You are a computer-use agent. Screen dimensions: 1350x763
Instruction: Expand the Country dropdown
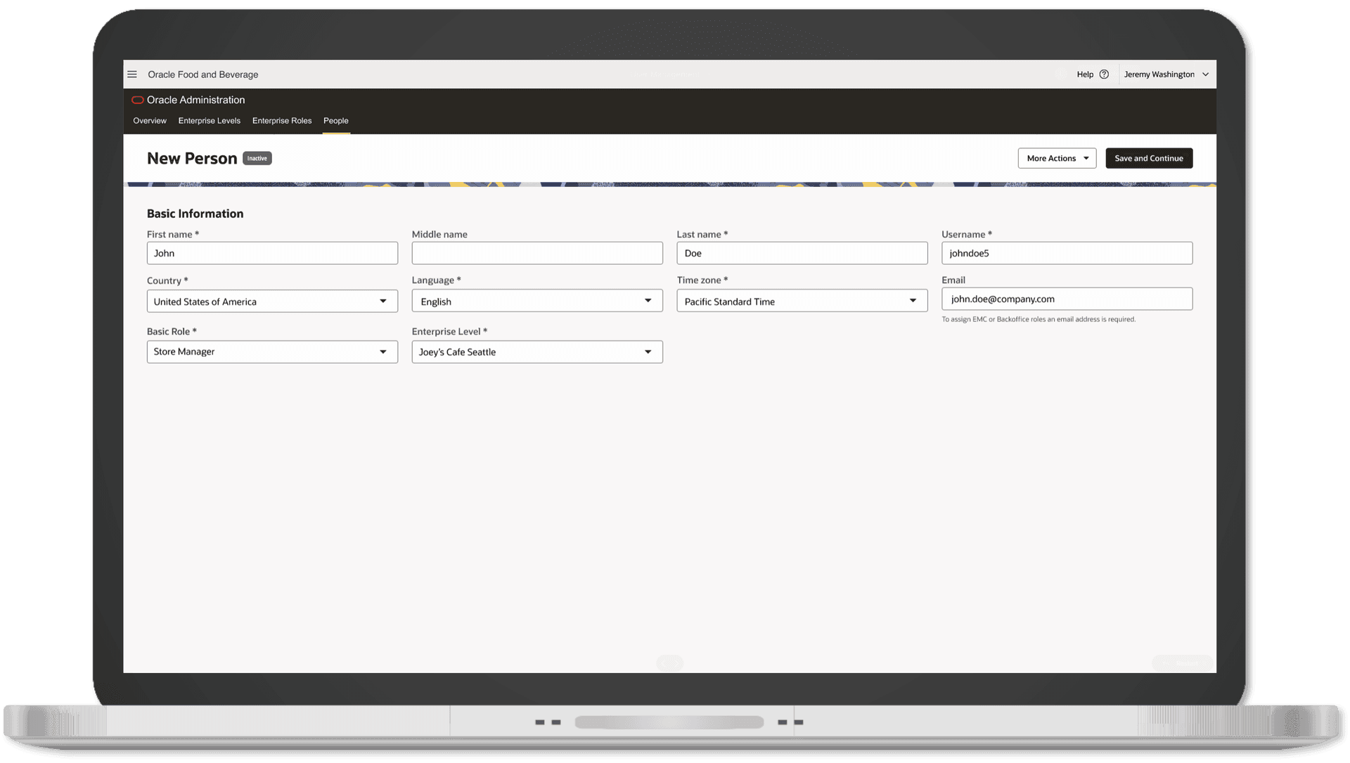272,301
